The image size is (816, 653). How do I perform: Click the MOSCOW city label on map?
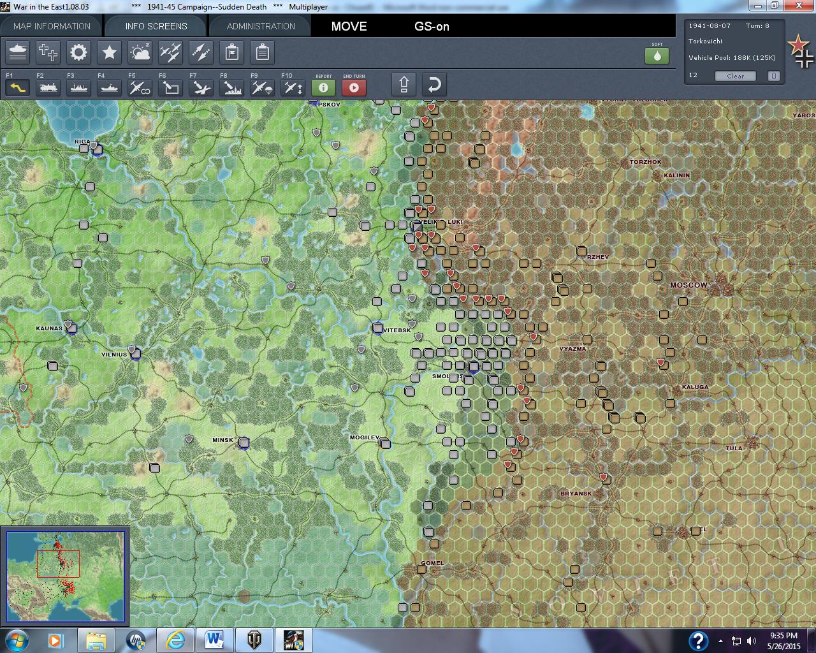tap(688, 285)
